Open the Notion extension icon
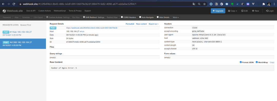 tap(216, 4)
